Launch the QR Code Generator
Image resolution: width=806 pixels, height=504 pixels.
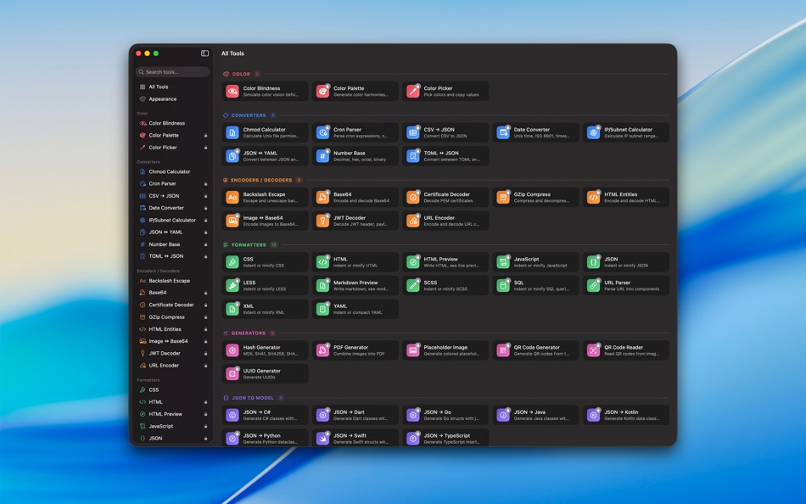(535, 349)
